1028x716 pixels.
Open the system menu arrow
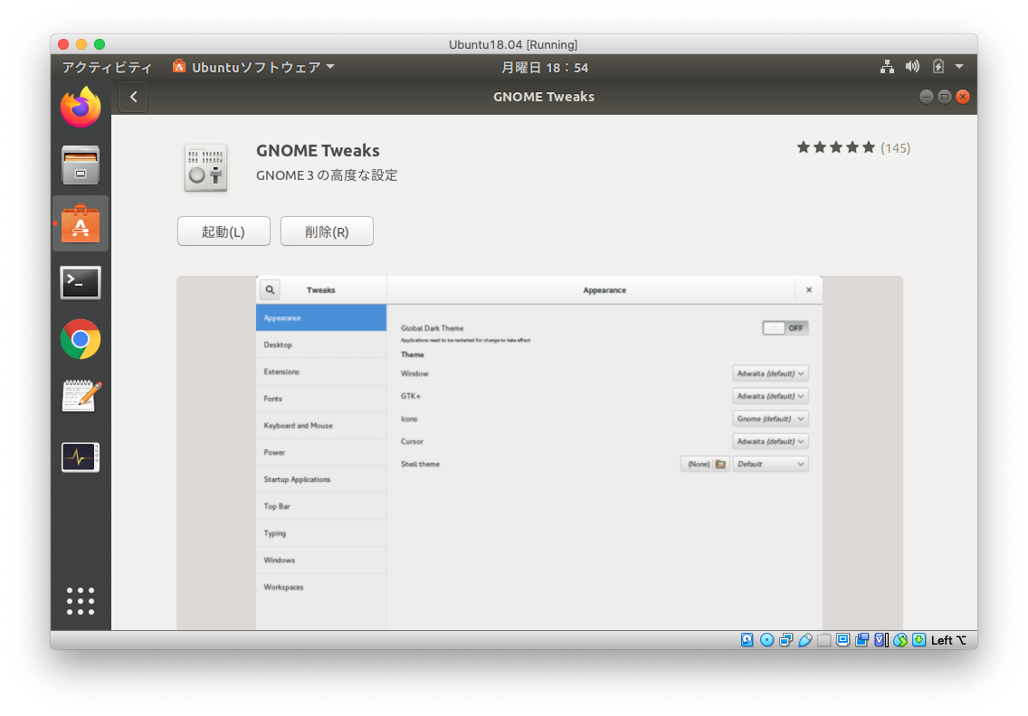959,67
